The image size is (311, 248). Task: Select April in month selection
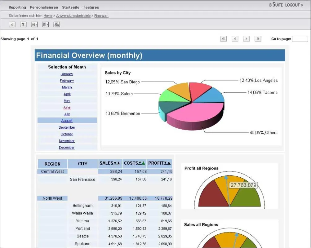pos(67,94)
